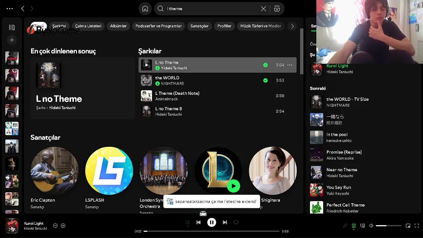423x238 pixels.
Task: Open more options for L no Theme
Action: (x=290, y=65)
